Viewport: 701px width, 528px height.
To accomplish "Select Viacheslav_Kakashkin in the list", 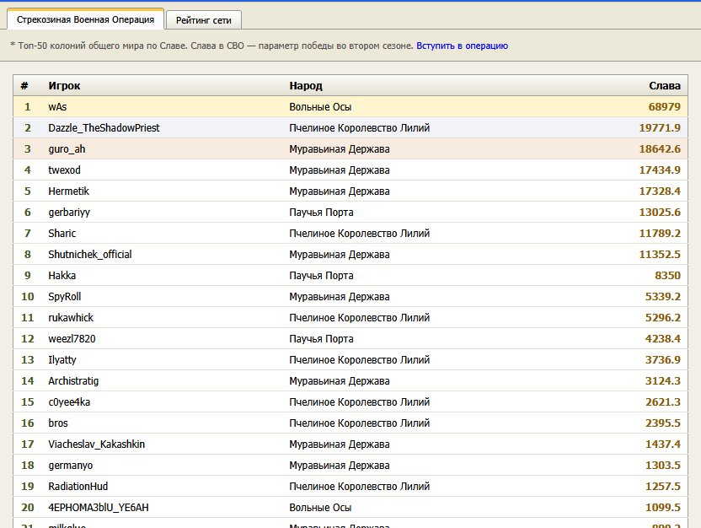I will coord(97,444).
